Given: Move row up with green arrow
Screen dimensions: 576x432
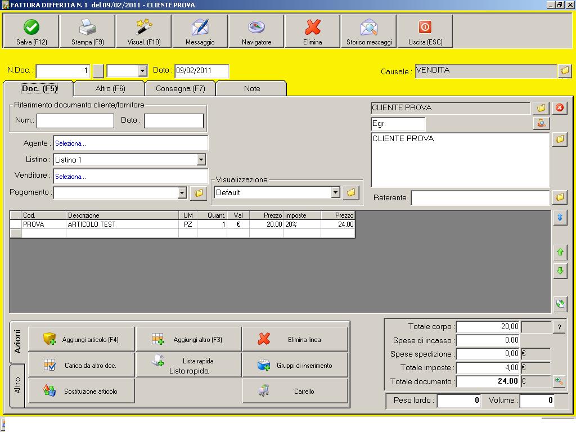Looking at the screenshot, I should click(x=560, y=253).
